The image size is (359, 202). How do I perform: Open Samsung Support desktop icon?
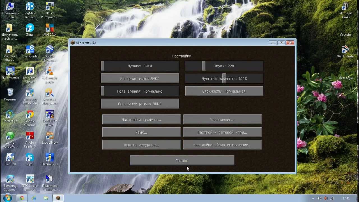pos(10,183)
